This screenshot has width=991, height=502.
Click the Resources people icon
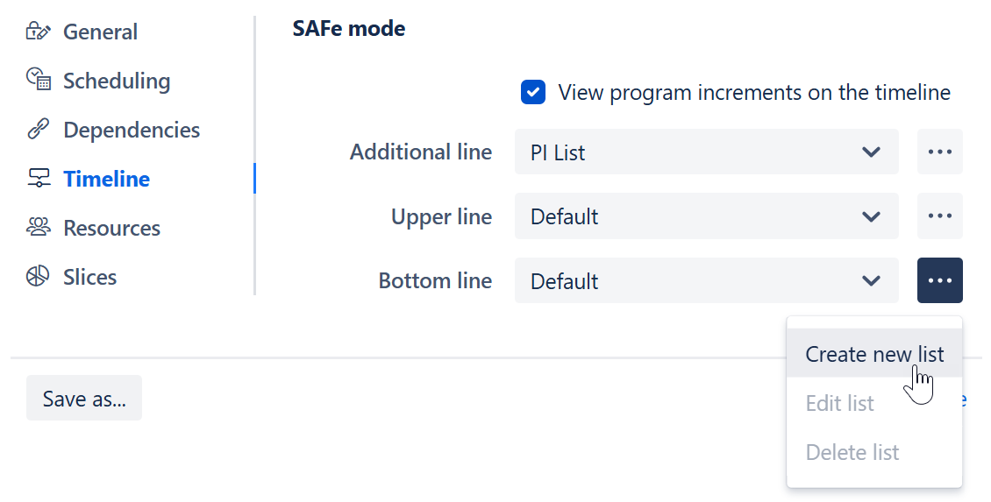pos(38,228)
